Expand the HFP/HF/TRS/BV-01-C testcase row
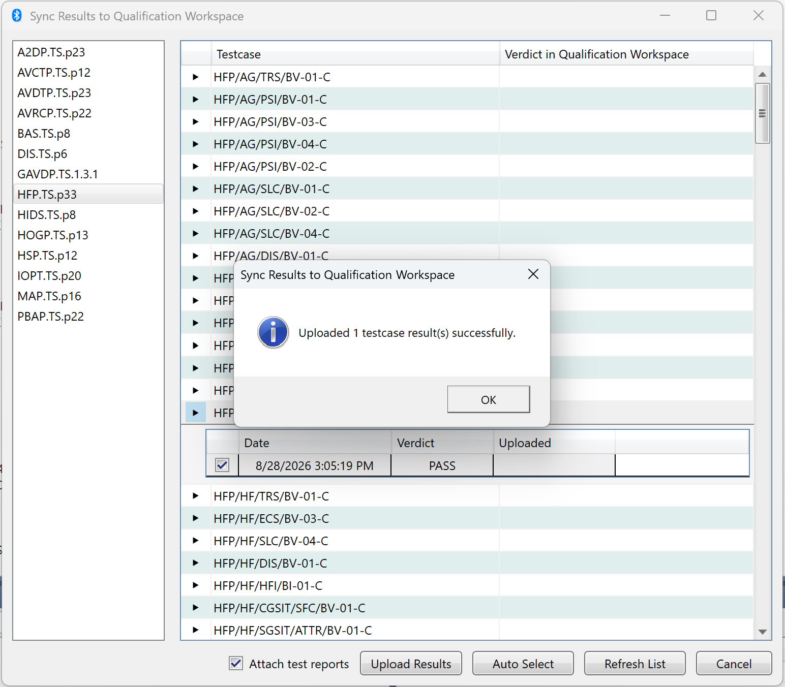 (x=196, y=496)
